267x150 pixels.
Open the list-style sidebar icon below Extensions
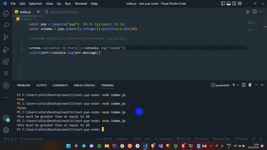[6, 73]
